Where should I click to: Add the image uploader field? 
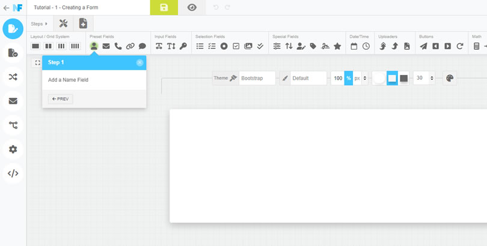(x=407, y=46)
